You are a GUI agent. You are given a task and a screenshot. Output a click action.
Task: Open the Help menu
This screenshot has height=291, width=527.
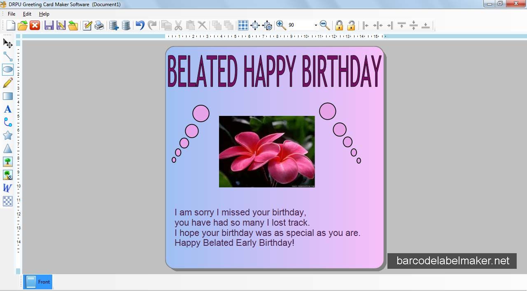pyautogui.click(x=44, y=14)
